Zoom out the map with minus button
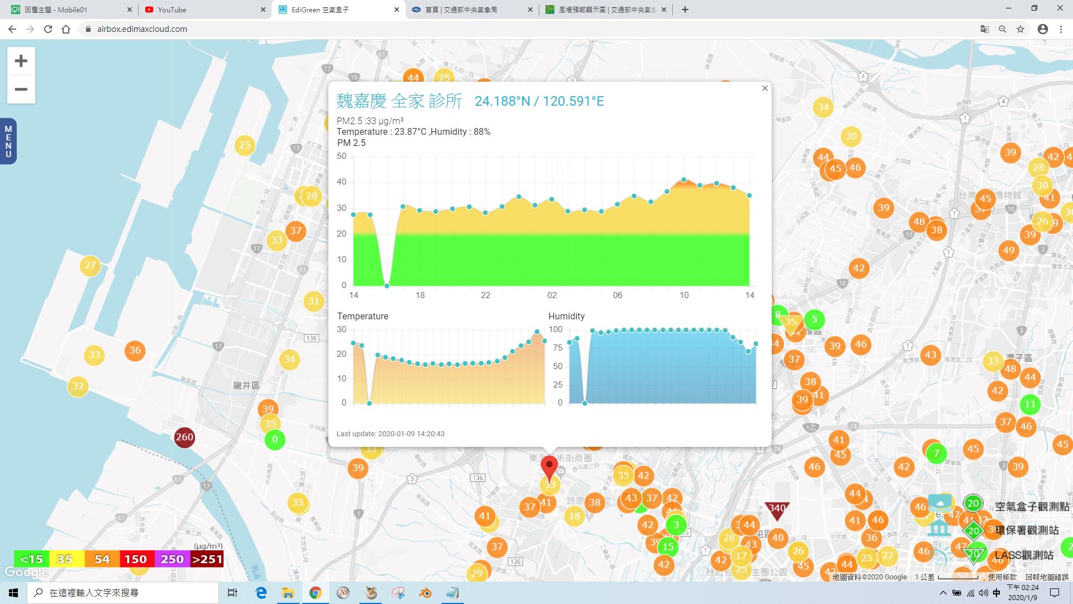 (x=21, y=89)
